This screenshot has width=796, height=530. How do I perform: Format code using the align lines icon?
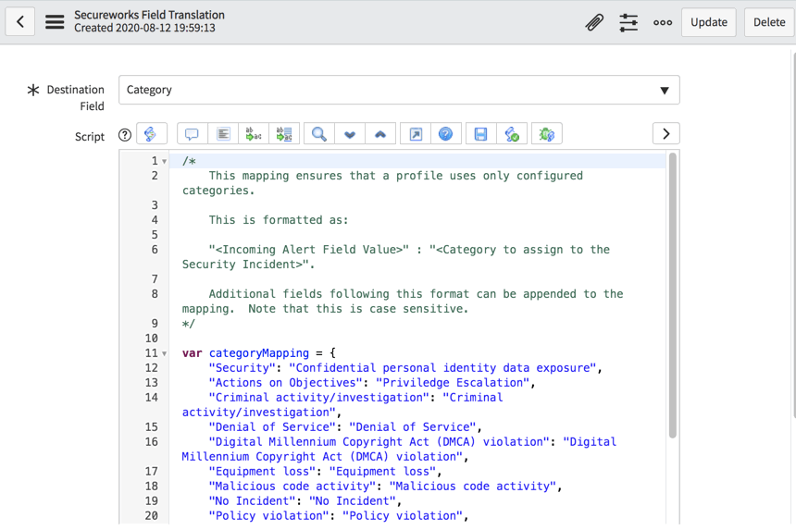click(223, 134)
